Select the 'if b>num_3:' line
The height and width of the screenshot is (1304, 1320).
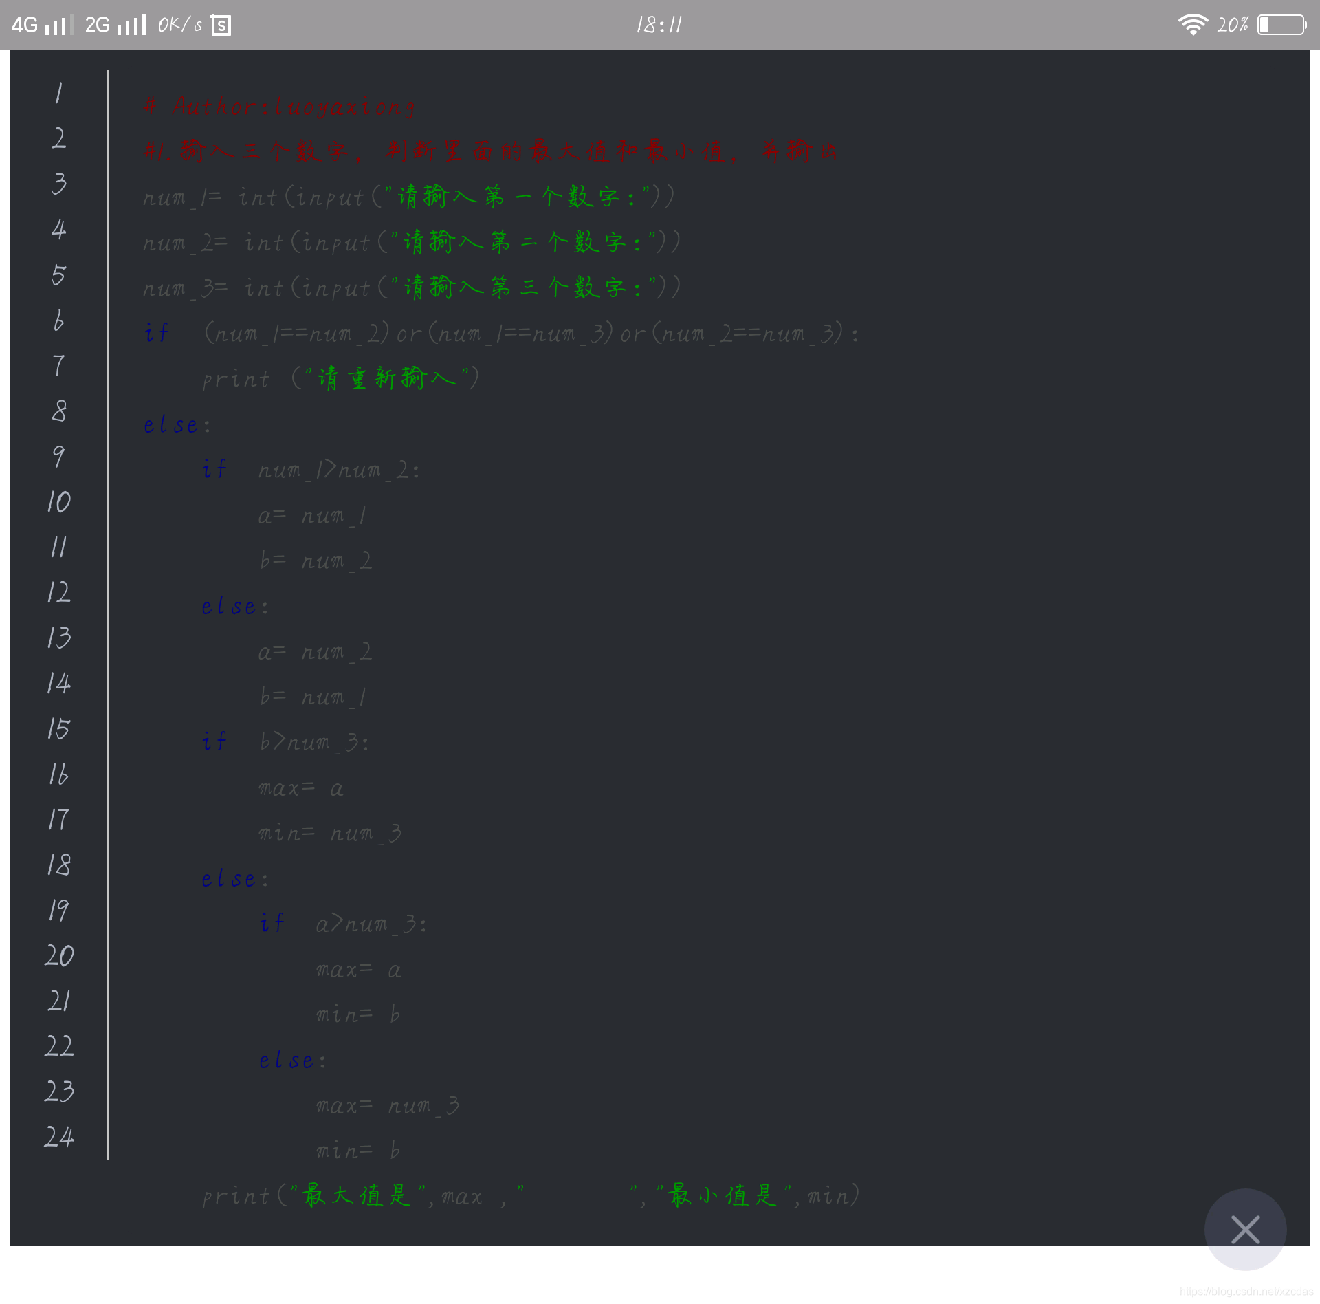pos(286,742)
